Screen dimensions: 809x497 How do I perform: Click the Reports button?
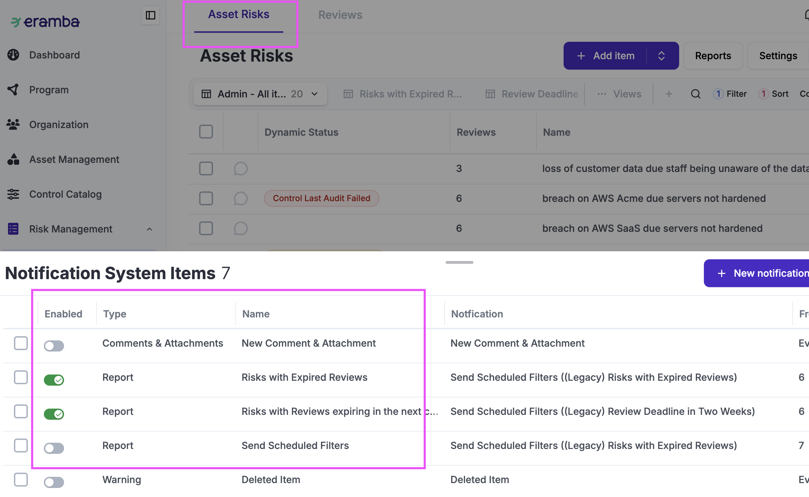713,56
